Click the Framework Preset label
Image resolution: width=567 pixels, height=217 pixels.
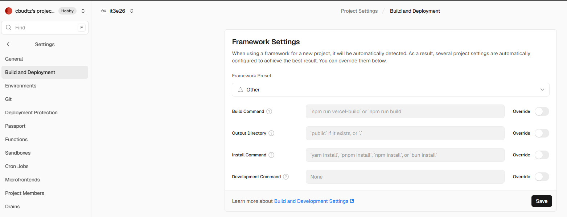(x=252, y=76)
